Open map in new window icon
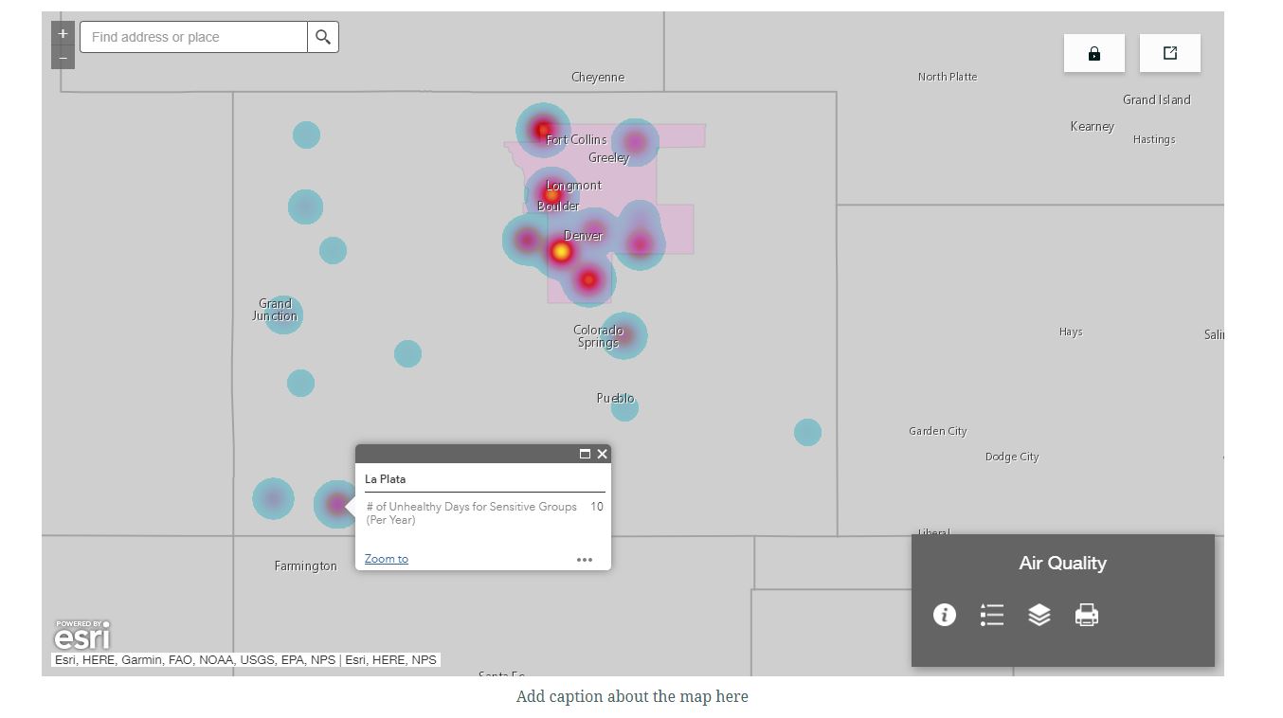The height and width of the screenshot is (718, 1283). pos(1170,53)
